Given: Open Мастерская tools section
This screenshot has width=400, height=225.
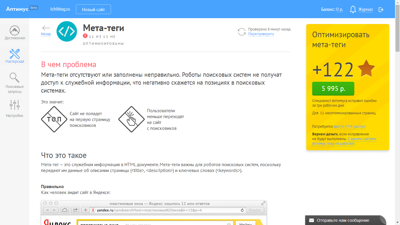Looking at the screenshot, I should [x=15, y=56].
